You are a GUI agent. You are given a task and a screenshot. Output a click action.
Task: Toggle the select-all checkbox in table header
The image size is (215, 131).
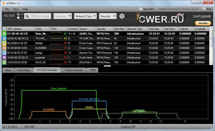pos(4,29)
